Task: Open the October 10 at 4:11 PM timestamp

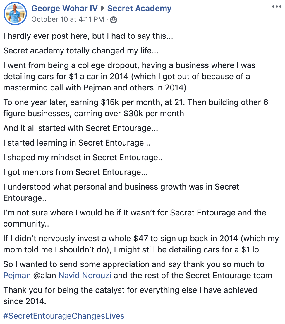Action: click(x=68, y=19)
